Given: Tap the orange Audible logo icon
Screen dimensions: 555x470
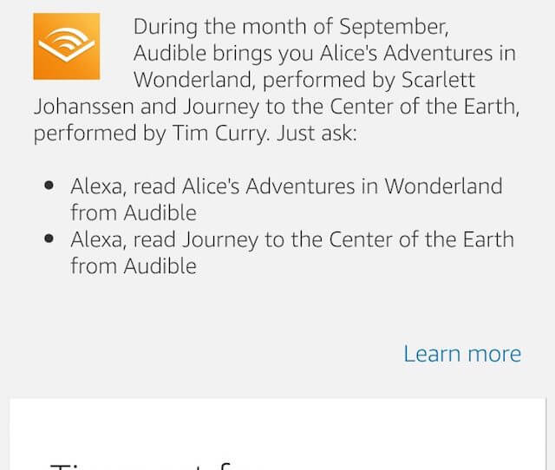Looking at the screenshot, I should (67, 46).
